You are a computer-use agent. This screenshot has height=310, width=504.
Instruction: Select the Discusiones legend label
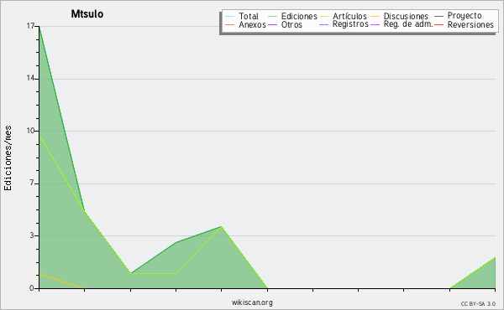406,16
